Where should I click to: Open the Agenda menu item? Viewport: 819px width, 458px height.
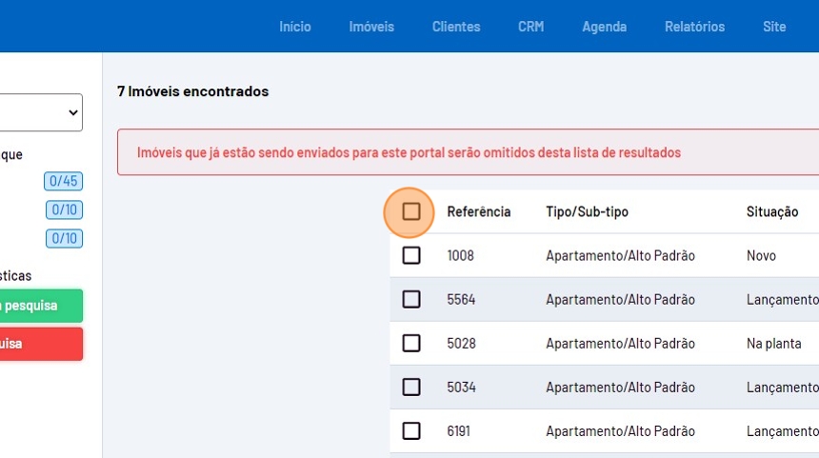605,27
